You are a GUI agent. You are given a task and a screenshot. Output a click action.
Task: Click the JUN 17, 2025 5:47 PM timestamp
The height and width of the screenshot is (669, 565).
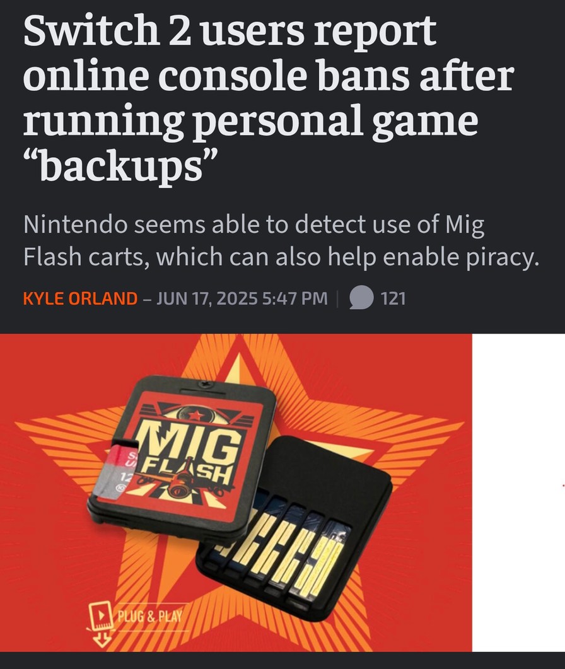242,298
